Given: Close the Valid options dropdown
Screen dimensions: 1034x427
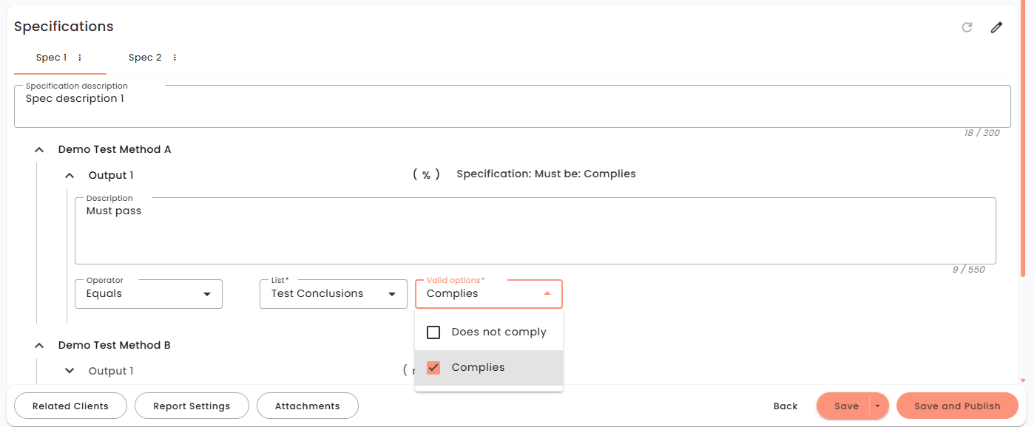Looking at the screenshot, I should click(547, 294).
